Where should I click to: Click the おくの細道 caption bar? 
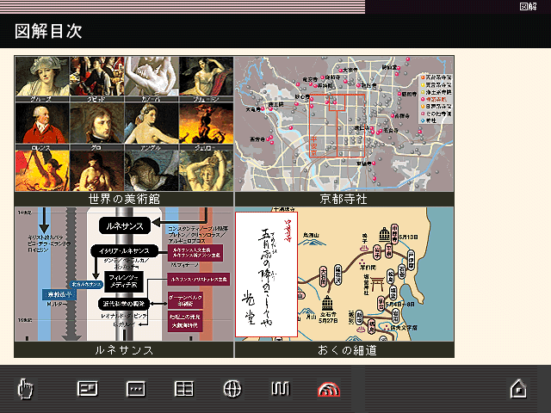pyautogui.click(x=344, y=350)
